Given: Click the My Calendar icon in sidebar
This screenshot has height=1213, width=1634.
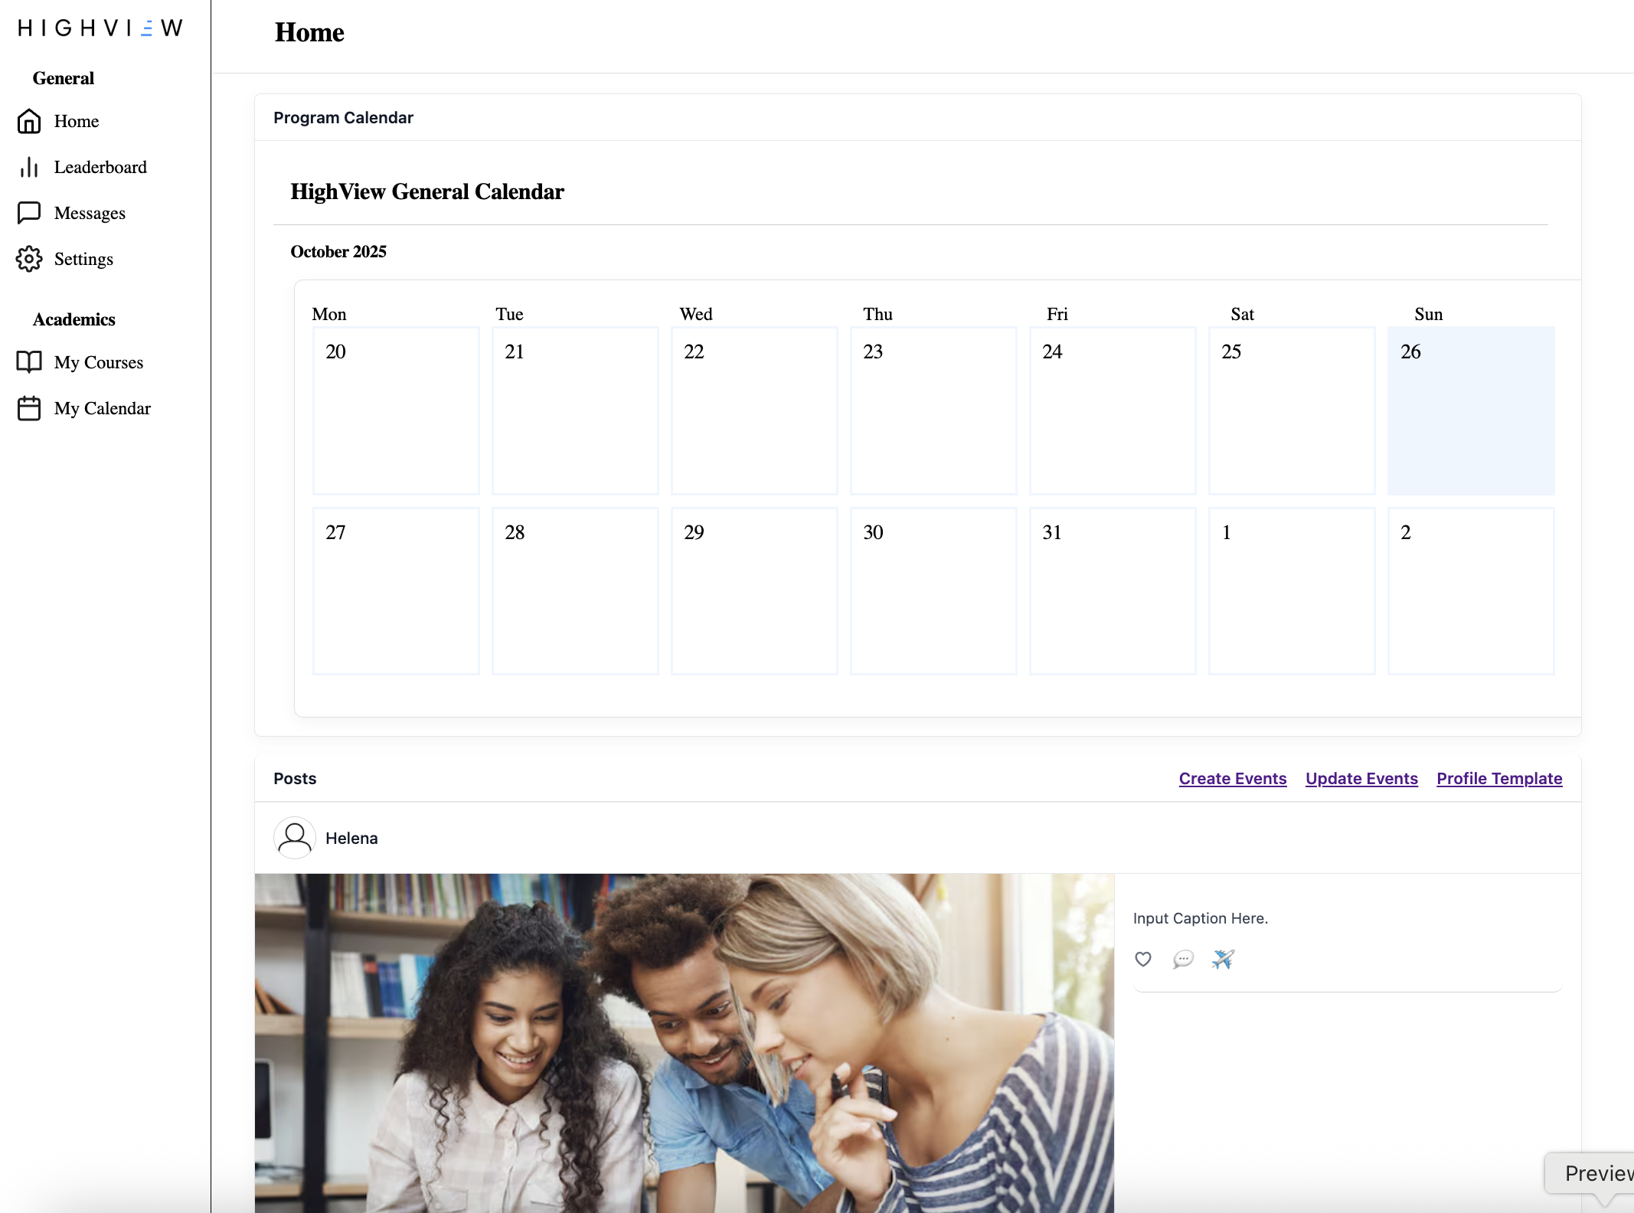Looking at the screenshot, I should point(29,408).
